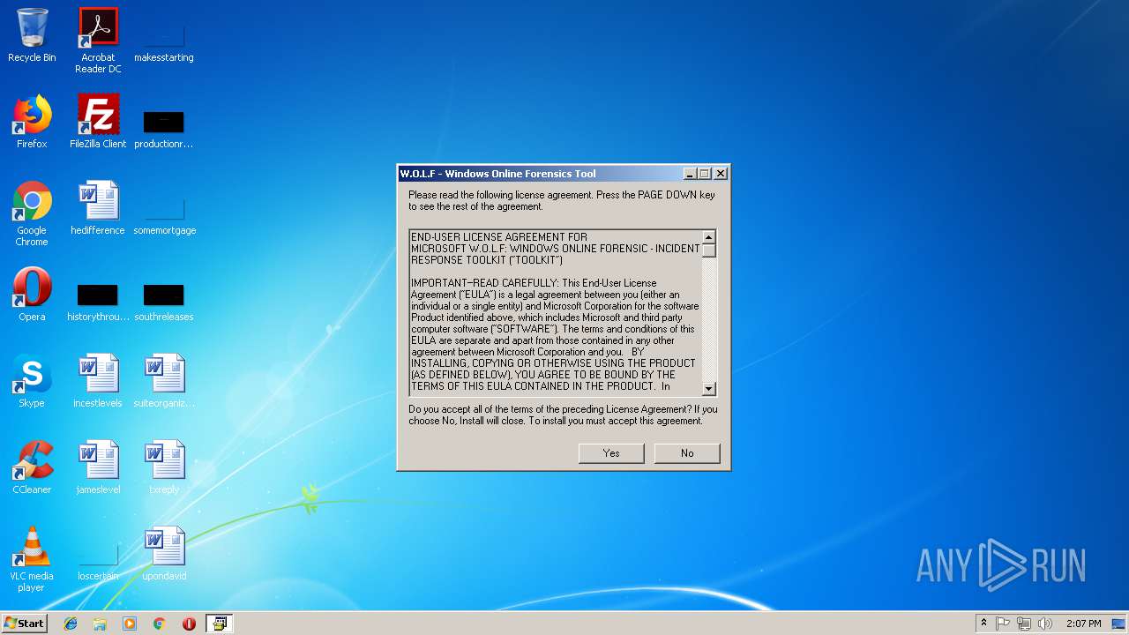Open Google Chrome desktop shortcut
The image size is (1129, 635).
pos(32,213)
